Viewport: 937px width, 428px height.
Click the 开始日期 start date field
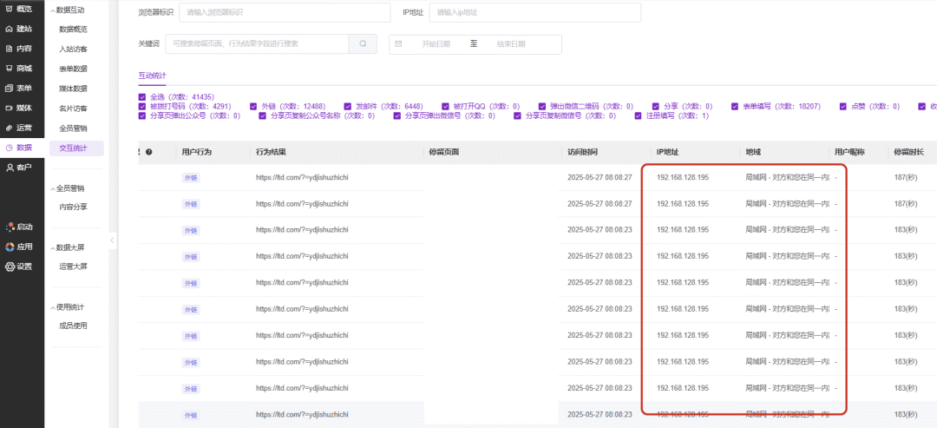pos(436,43)
